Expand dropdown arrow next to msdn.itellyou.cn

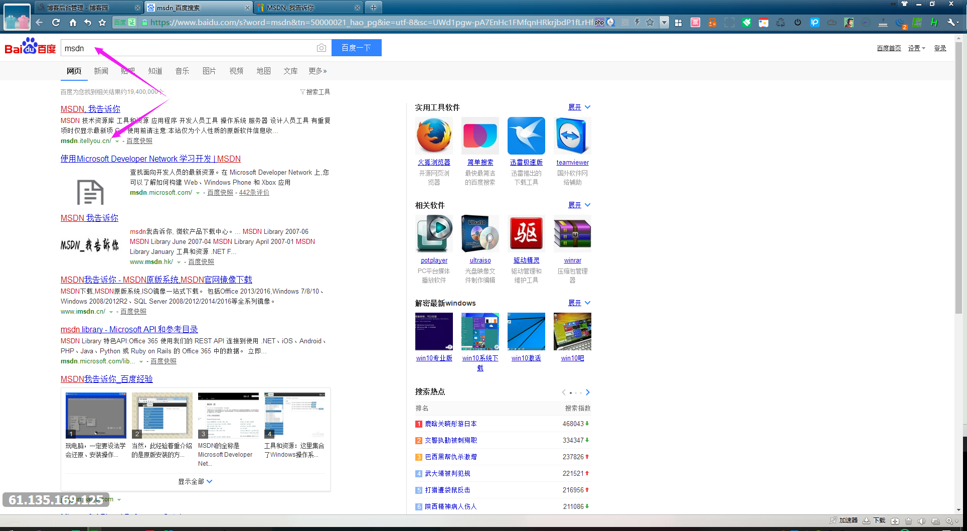(x=117, y=142)
